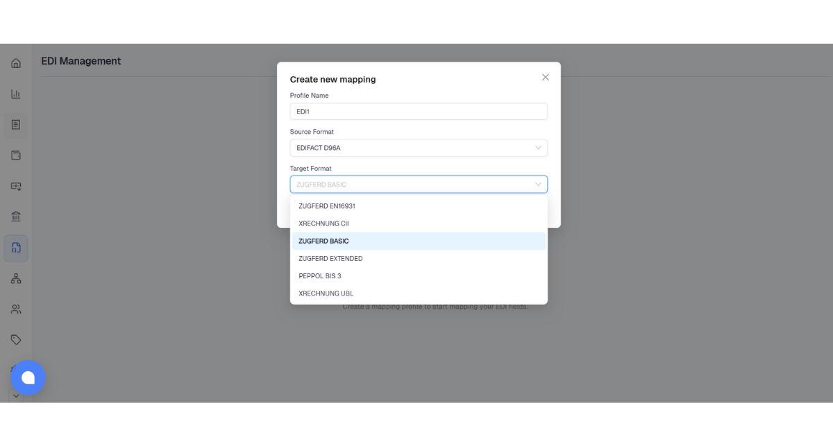Open the Home icon in the sidebar

point(16,64)
